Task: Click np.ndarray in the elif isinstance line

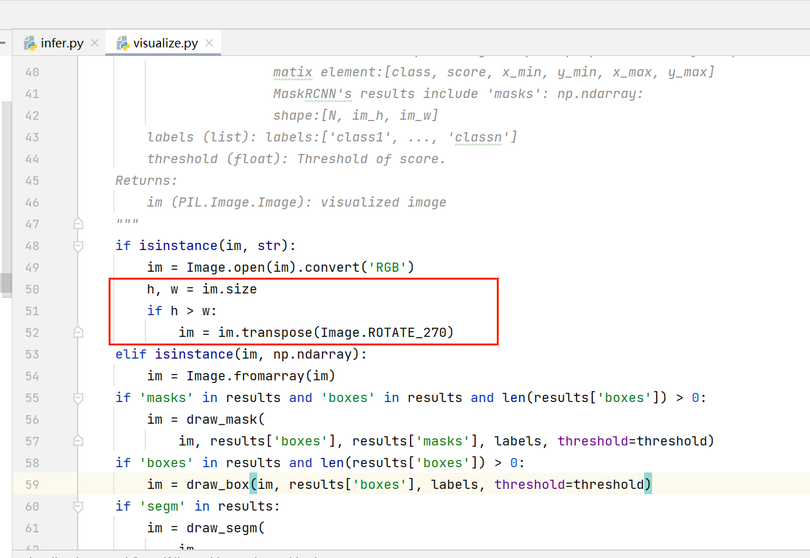Action: tap(313, 354)
